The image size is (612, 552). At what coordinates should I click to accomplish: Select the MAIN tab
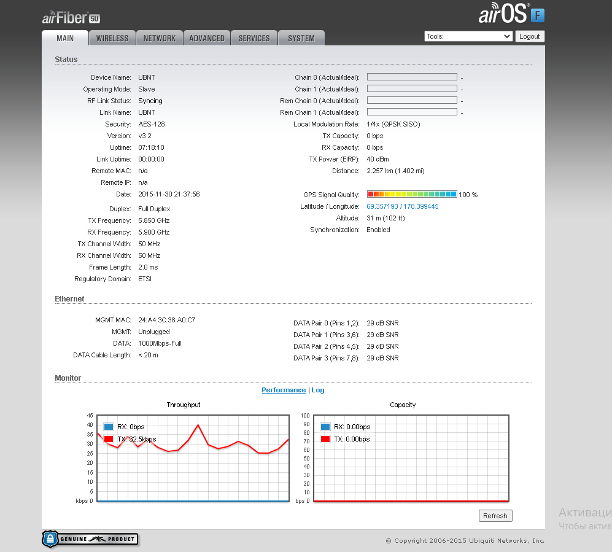tap(65, 38)
